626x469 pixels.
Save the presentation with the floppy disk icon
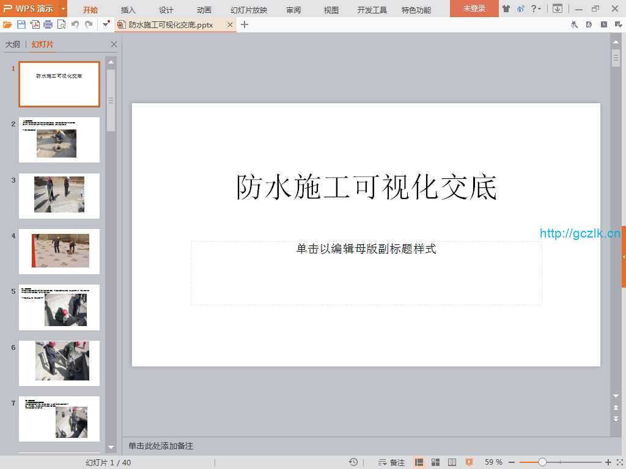pos(21,24)
